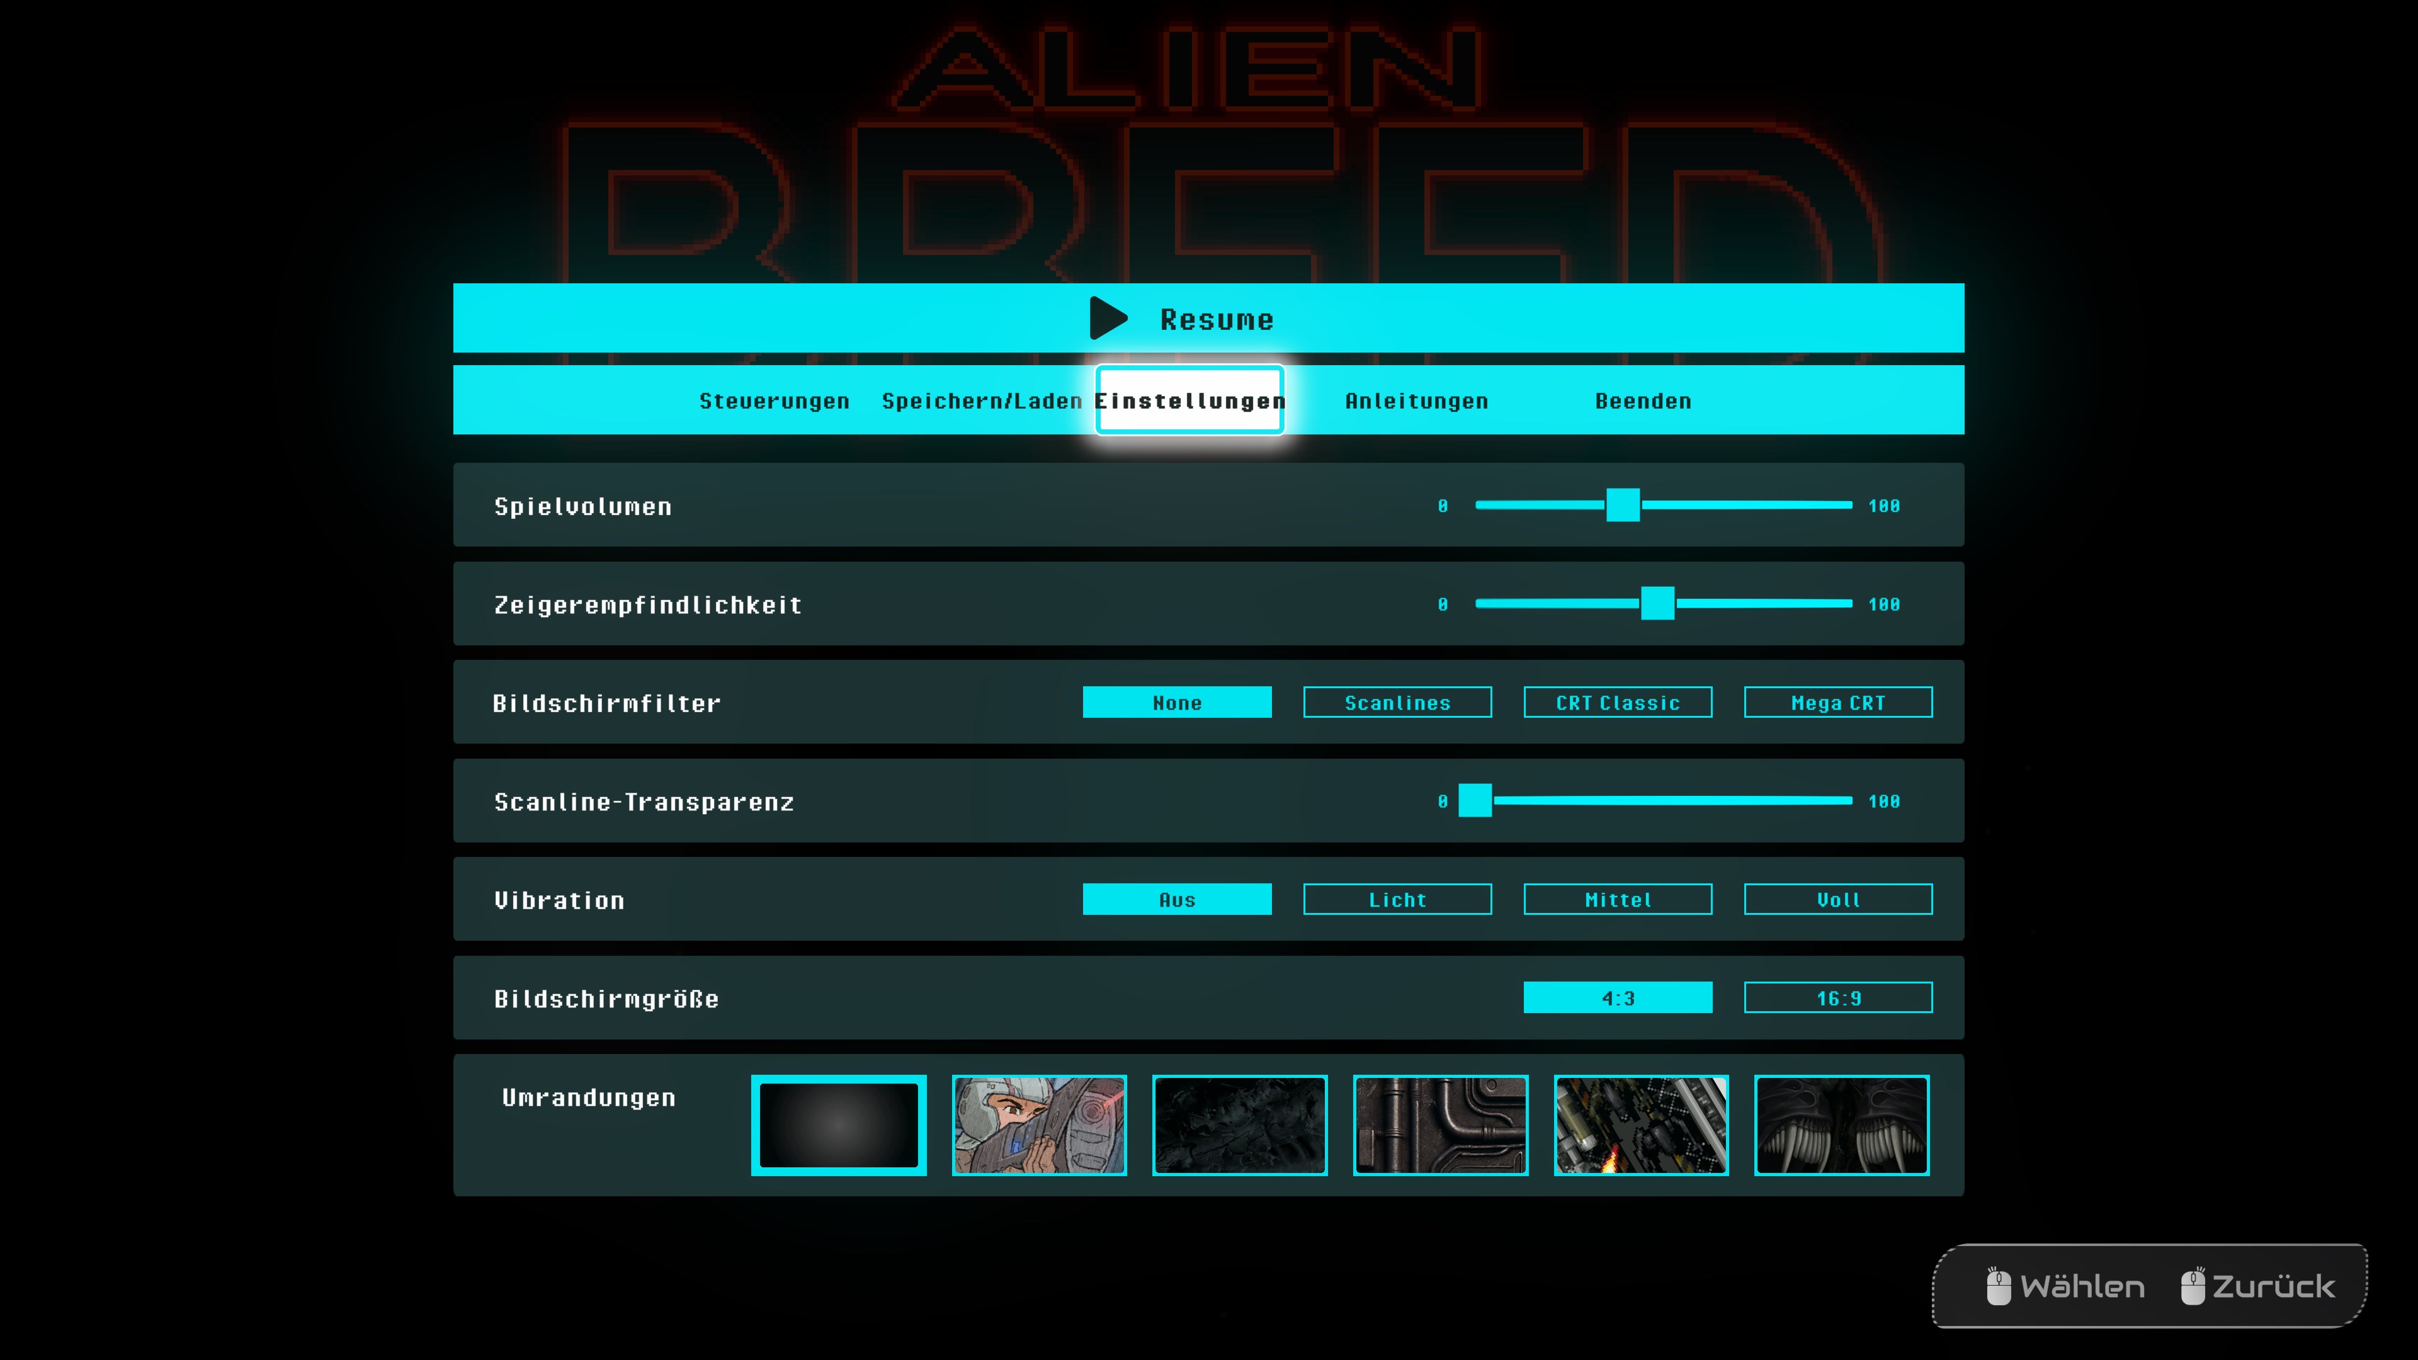Switch to the Speichern/Laden tab

[982, 401]
